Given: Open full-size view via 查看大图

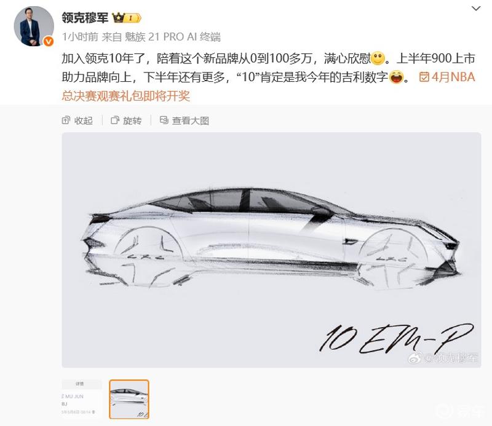Looking at the screenshot, I should click(184, 120).
